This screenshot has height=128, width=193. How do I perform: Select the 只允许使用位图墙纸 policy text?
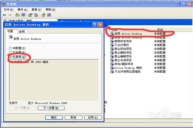(x=127, y=72)
